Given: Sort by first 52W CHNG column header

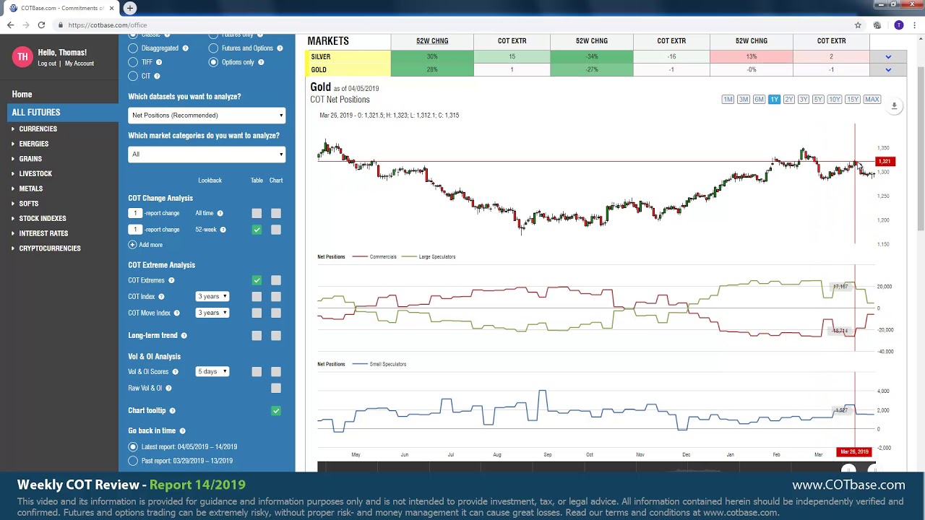Looking at the screenshot, I should [x=432, y=41].
